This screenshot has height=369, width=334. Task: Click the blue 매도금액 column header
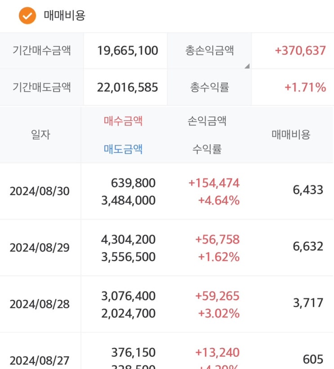coord(123,149)
